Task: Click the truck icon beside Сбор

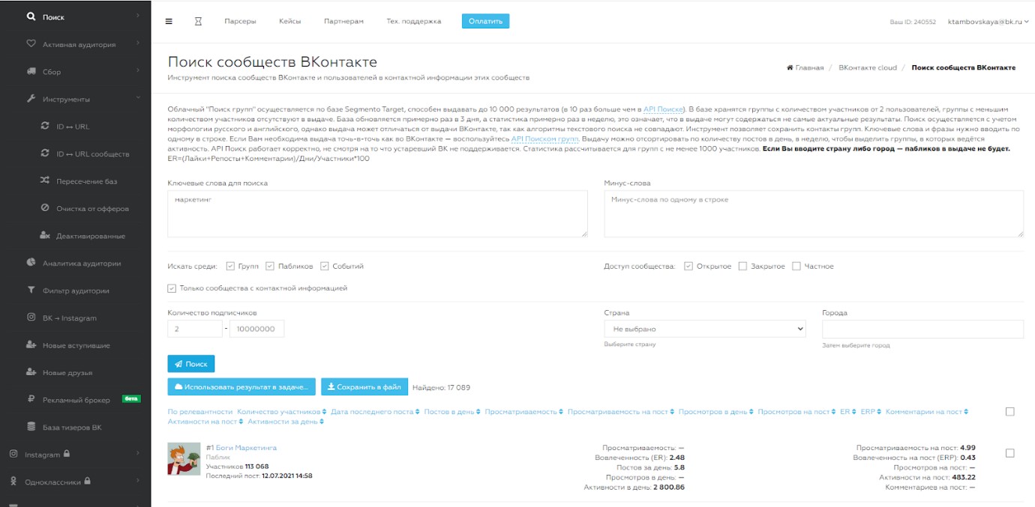Action: [31, 71]
